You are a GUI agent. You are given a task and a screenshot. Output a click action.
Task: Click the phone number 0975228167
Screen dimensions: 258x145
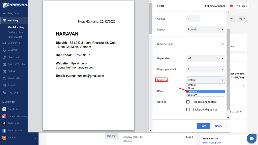[81, 55]
